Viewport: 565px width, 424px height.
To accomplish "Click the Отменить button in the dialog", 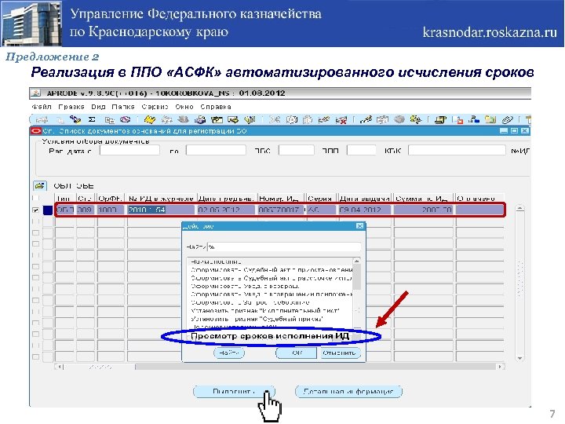I will (x=340, y=353).
